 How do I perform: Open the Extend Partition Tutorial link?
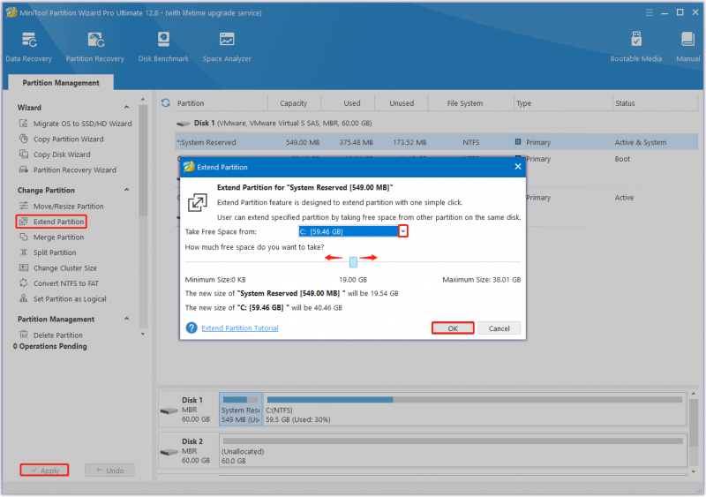[239, 328]
